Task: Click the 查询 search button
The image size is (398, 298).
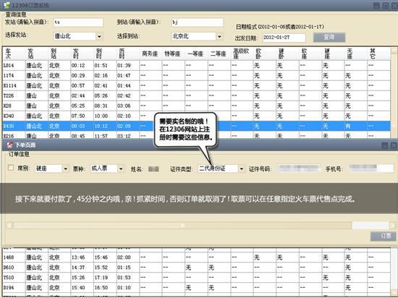Action: click(x=329, y=38)
